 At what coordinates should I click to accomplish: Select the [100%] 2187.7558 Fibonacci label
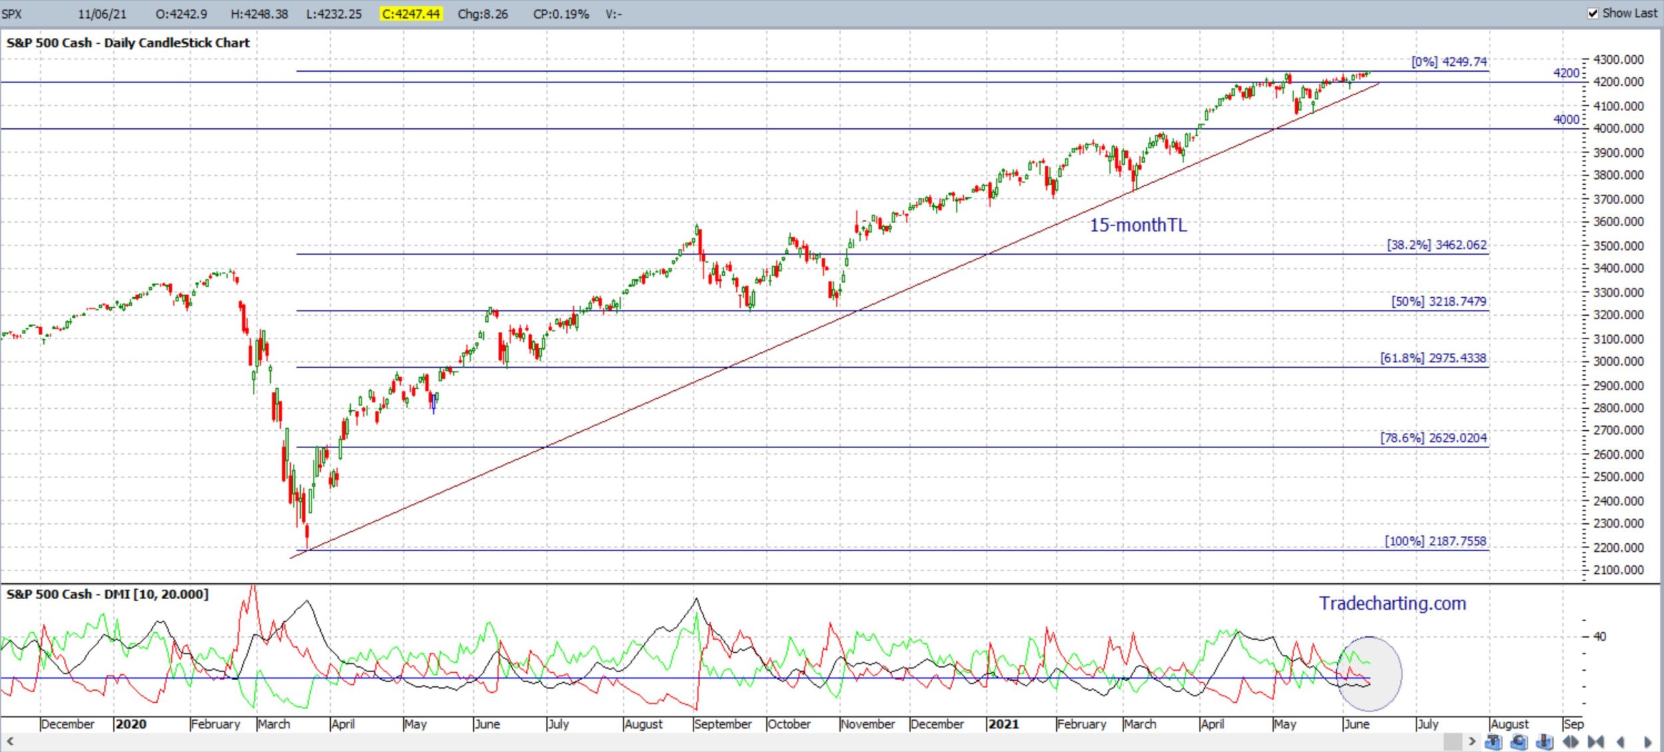pos(1435,541)
